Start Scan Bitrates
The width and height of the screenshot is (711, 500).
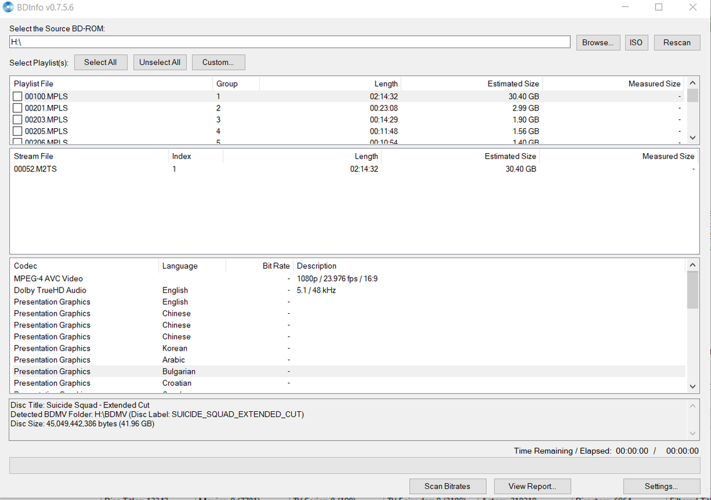click(x=447, y=486)
